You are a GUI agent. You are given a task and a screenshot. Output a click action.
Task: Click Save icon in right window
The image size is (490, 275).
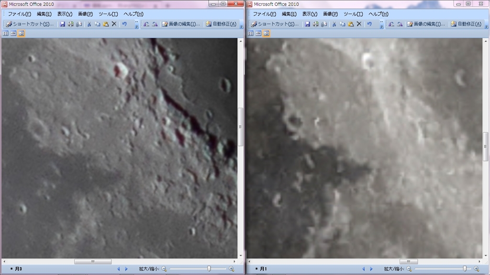point(308,24)
